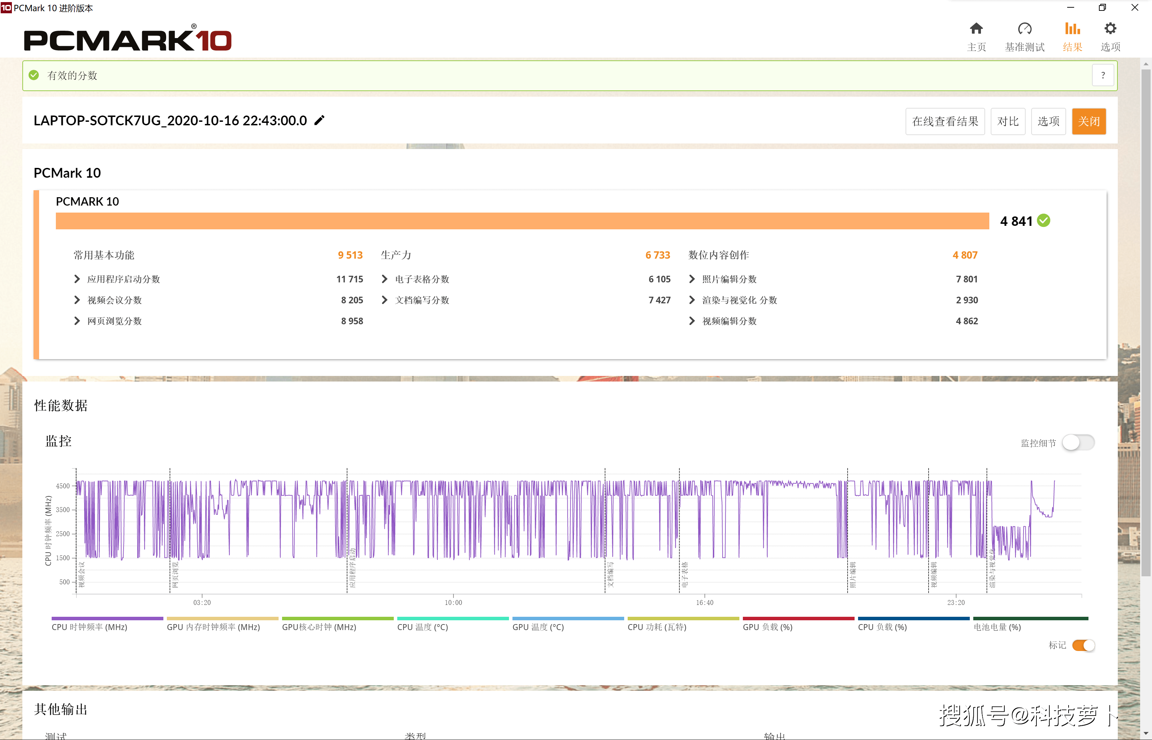Open the results (结果) bar chart icon
Viewport: 1152px width, 740px height.
coord(1072,29)
